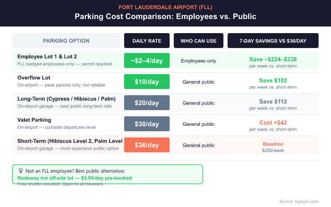The image size is (331, 207).
Task: Click the 7-DAY SAVINGS VS $36/DAY header
Action: coord(273,41)
